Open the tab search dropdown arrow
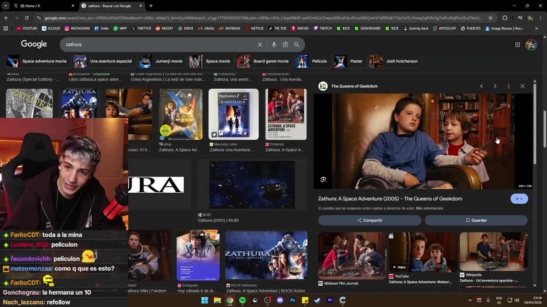547x307 pixels. click(6, 6)
